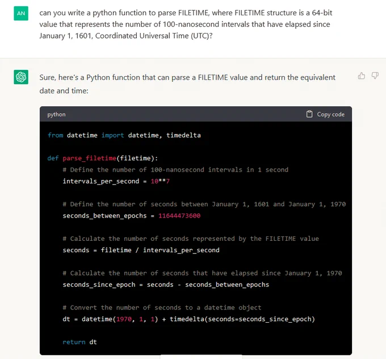The image size is (386, 359).
Task: Click the 'return dt' line
Action: tap(80, 342)
